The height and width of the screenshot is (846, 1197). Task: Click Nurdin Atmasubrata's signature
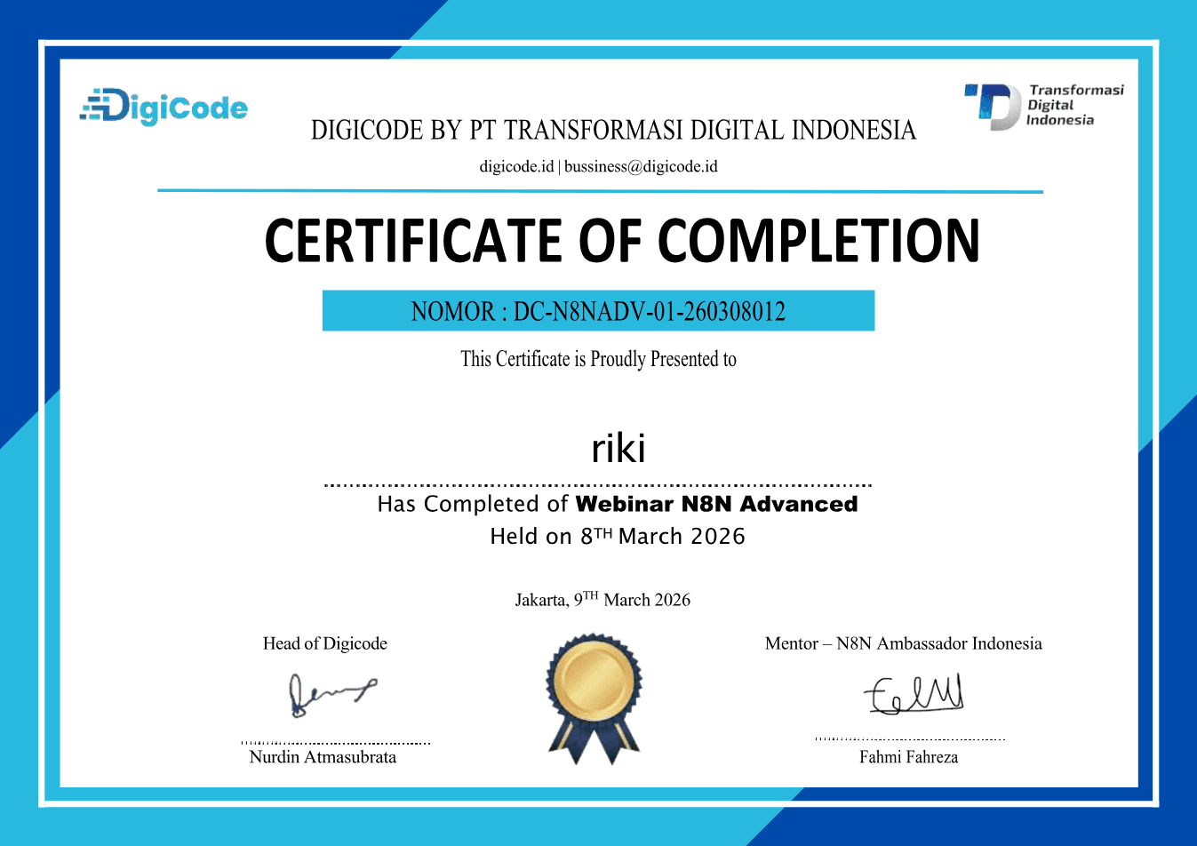[332, 695]
